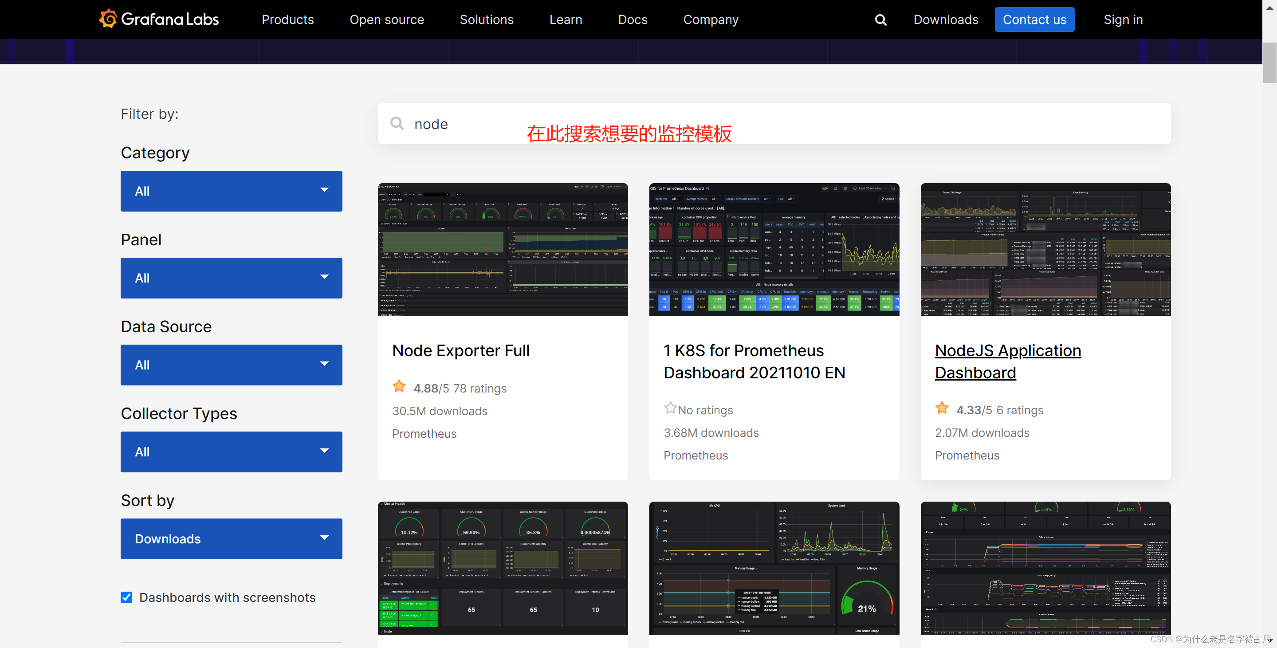Image resolution: width=1277 pixels, height=648 pixels.
Task: Open the Cluster Health dashboard thumbnail
Action: 503,568
